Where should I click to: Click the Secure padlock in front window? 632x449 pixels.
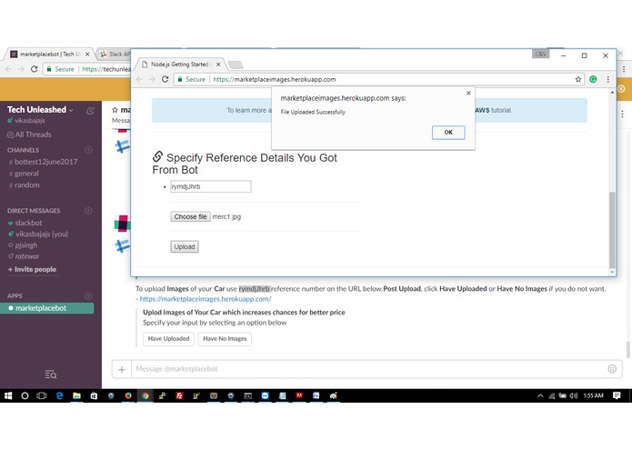tap(180, 79)
